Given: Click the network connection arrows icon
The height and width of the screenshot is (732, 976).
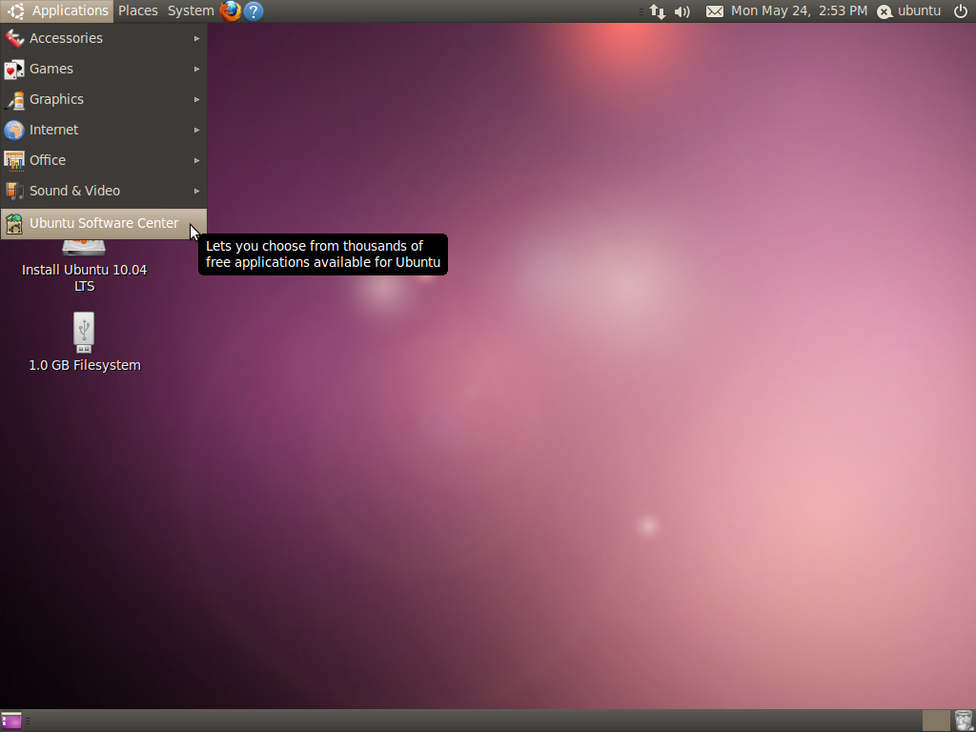Looking at the screenshot, I should (x=658, y=11).
